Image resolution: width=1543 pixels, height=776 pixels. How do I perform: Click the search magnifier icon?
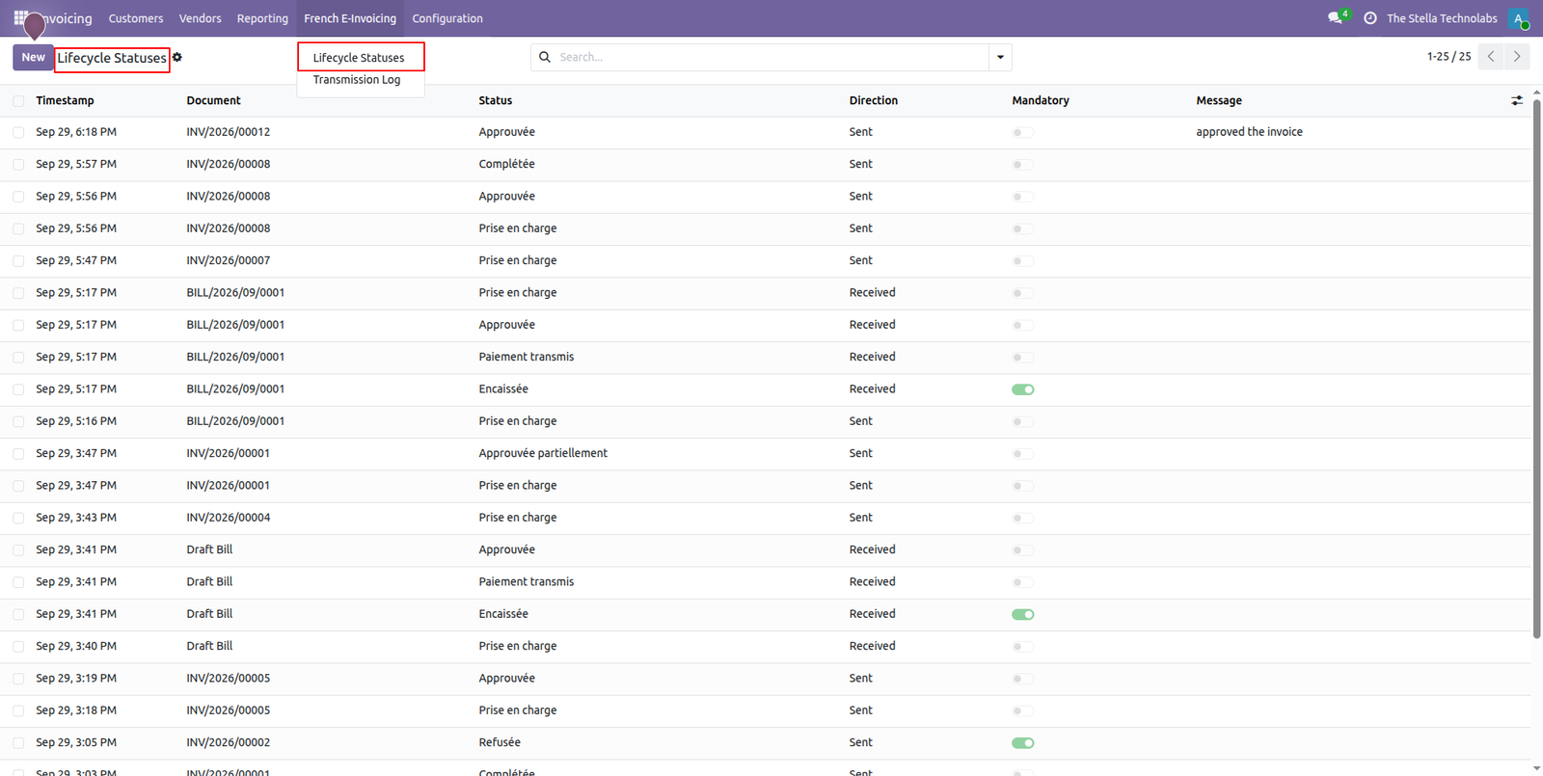coord(545,57)
